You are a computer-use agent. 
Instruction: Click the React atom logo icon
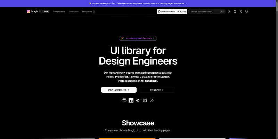(124, 100)
